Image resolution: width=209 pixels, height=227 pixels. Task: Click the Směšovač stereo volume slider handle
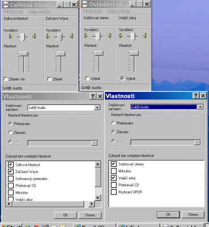point(99,53)
